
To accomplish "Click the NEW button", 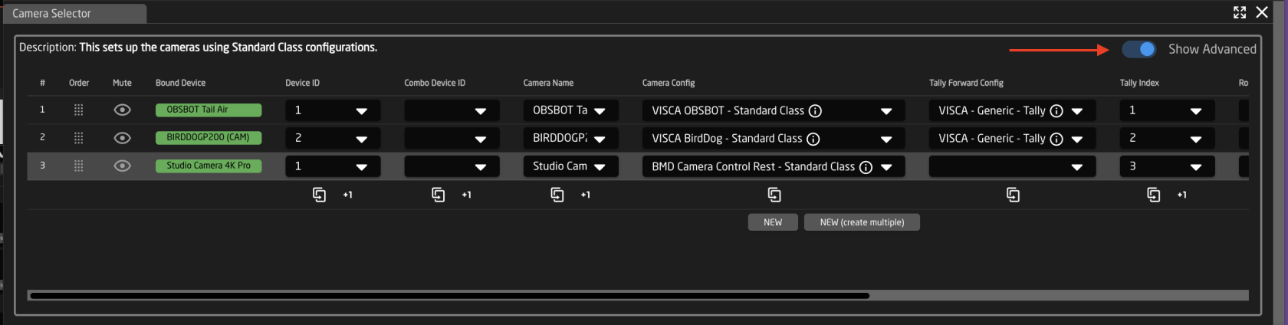I will (x=773, y=222).
